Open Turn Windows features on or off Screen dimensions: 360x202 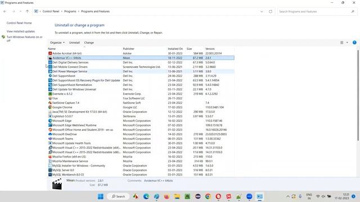(24, 39)
